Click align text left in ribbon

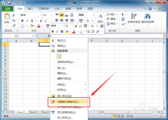pos(57,20)
